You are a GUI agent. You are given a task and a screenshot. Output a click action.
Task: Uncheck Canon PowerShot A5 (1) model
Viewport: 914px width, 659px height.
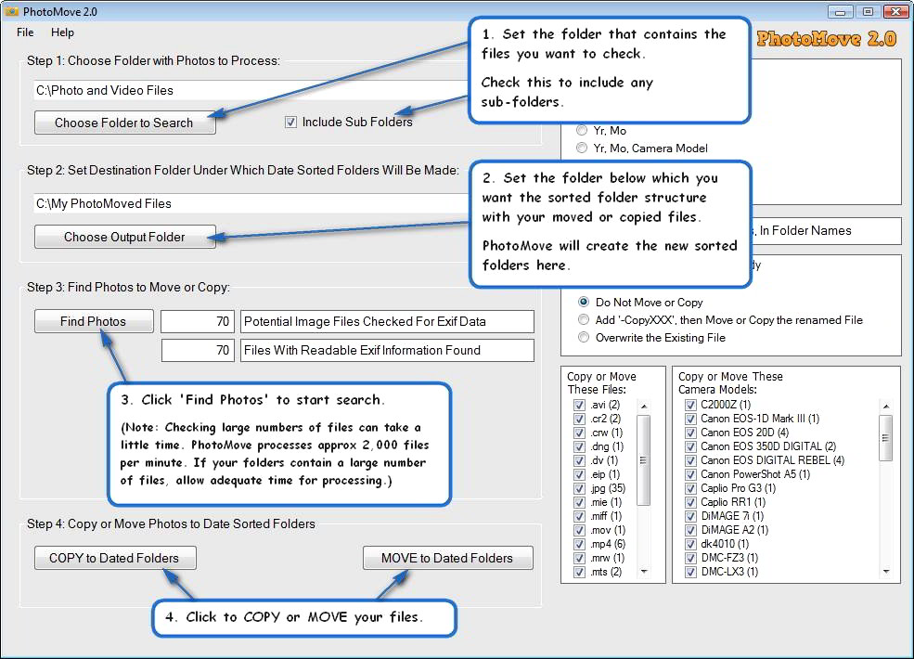[x=690, y=474]
